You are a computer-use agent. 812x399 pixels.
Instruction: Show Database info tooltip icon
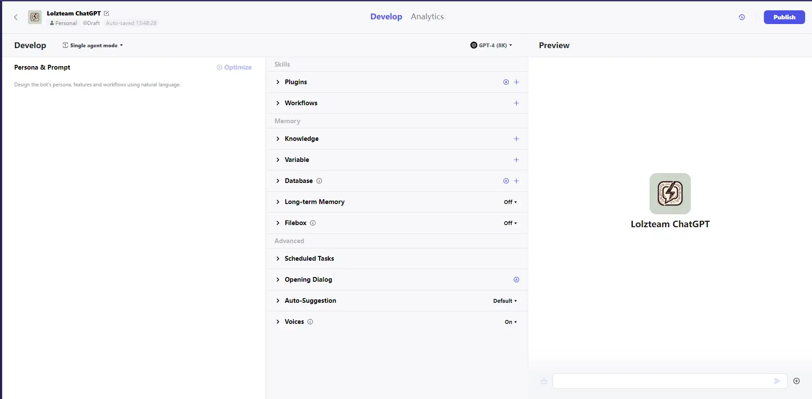[x=319, y=181]
